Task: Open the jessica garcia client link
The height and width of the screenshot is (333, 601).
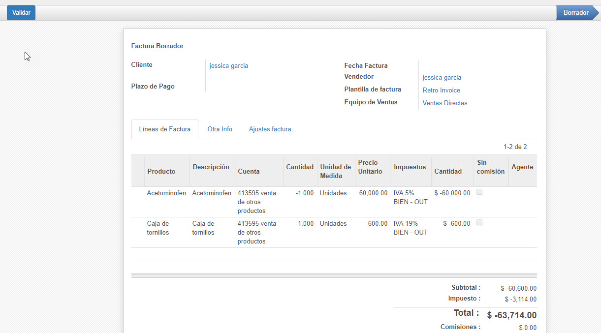Action: (228, 65)
